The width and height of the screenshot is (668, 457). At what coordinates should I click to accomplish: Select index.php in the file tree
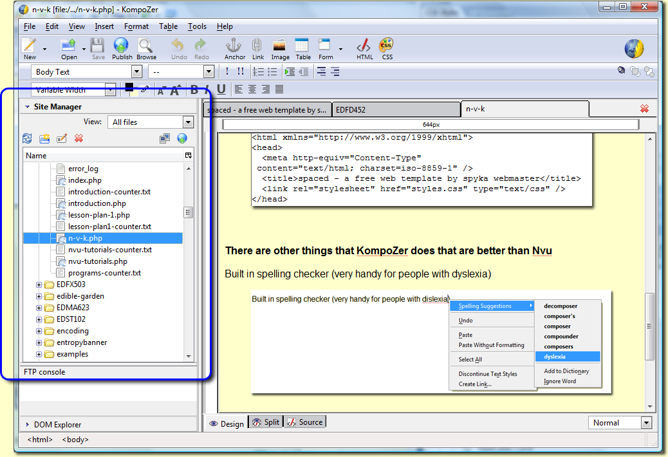coord(85,180)
